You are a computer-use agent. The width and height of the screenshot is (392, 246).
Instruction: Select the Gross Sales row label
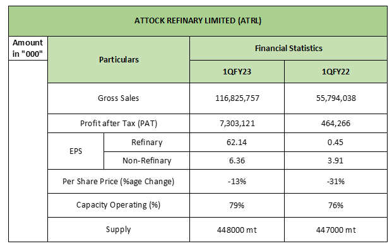point(119,98)
